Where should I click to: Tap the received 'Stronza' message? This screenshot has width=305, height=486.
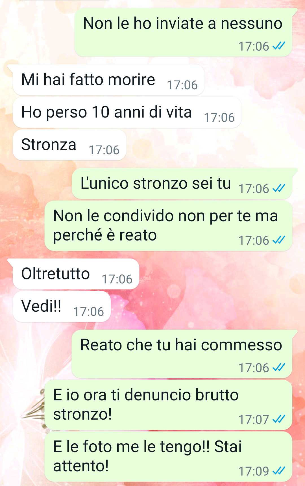[x=69, y=145]
